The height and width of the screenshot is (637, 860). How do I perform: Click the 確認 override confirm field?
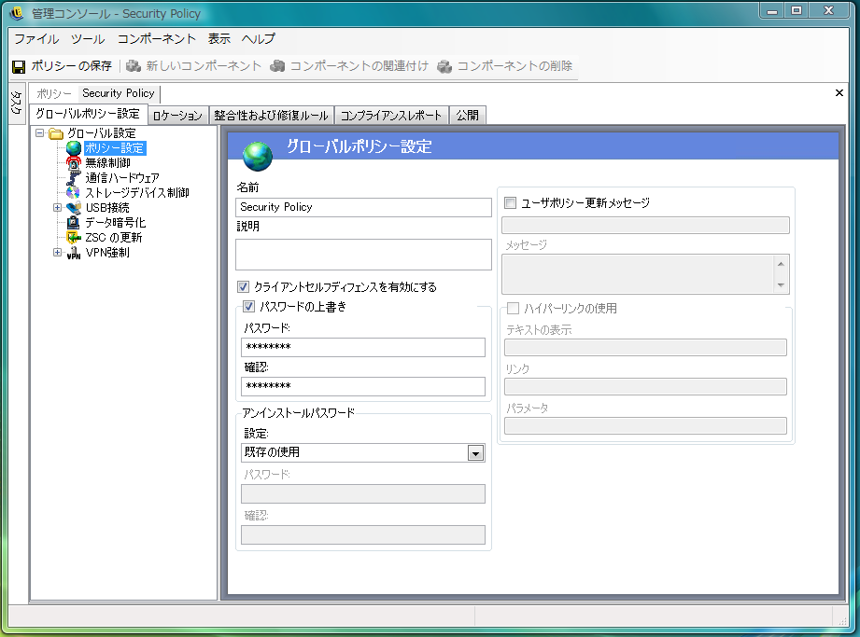click(363, 387)
